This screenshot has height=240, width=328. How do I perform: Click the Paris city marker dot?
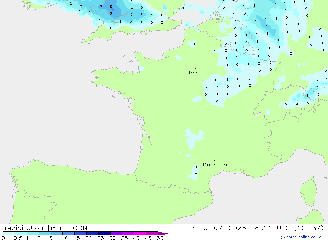tap(195, 68)
